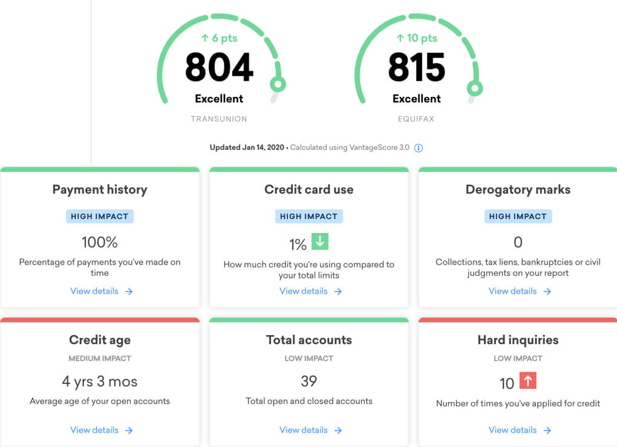617x447 pixels.
Task: Click Number of times you've applied text
Action: click(518, 403)
